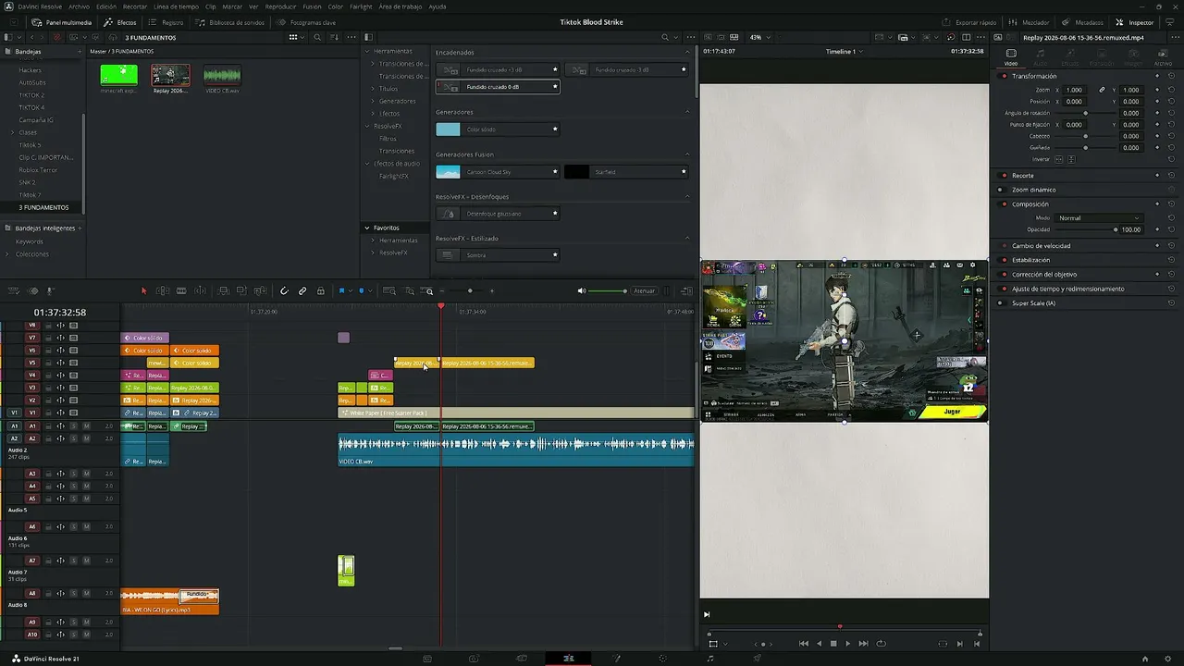Search the media pool with magnifier icon
The width and height of the screenshot is (1184, 666).
pyautogui.click(x=317, y=38)
